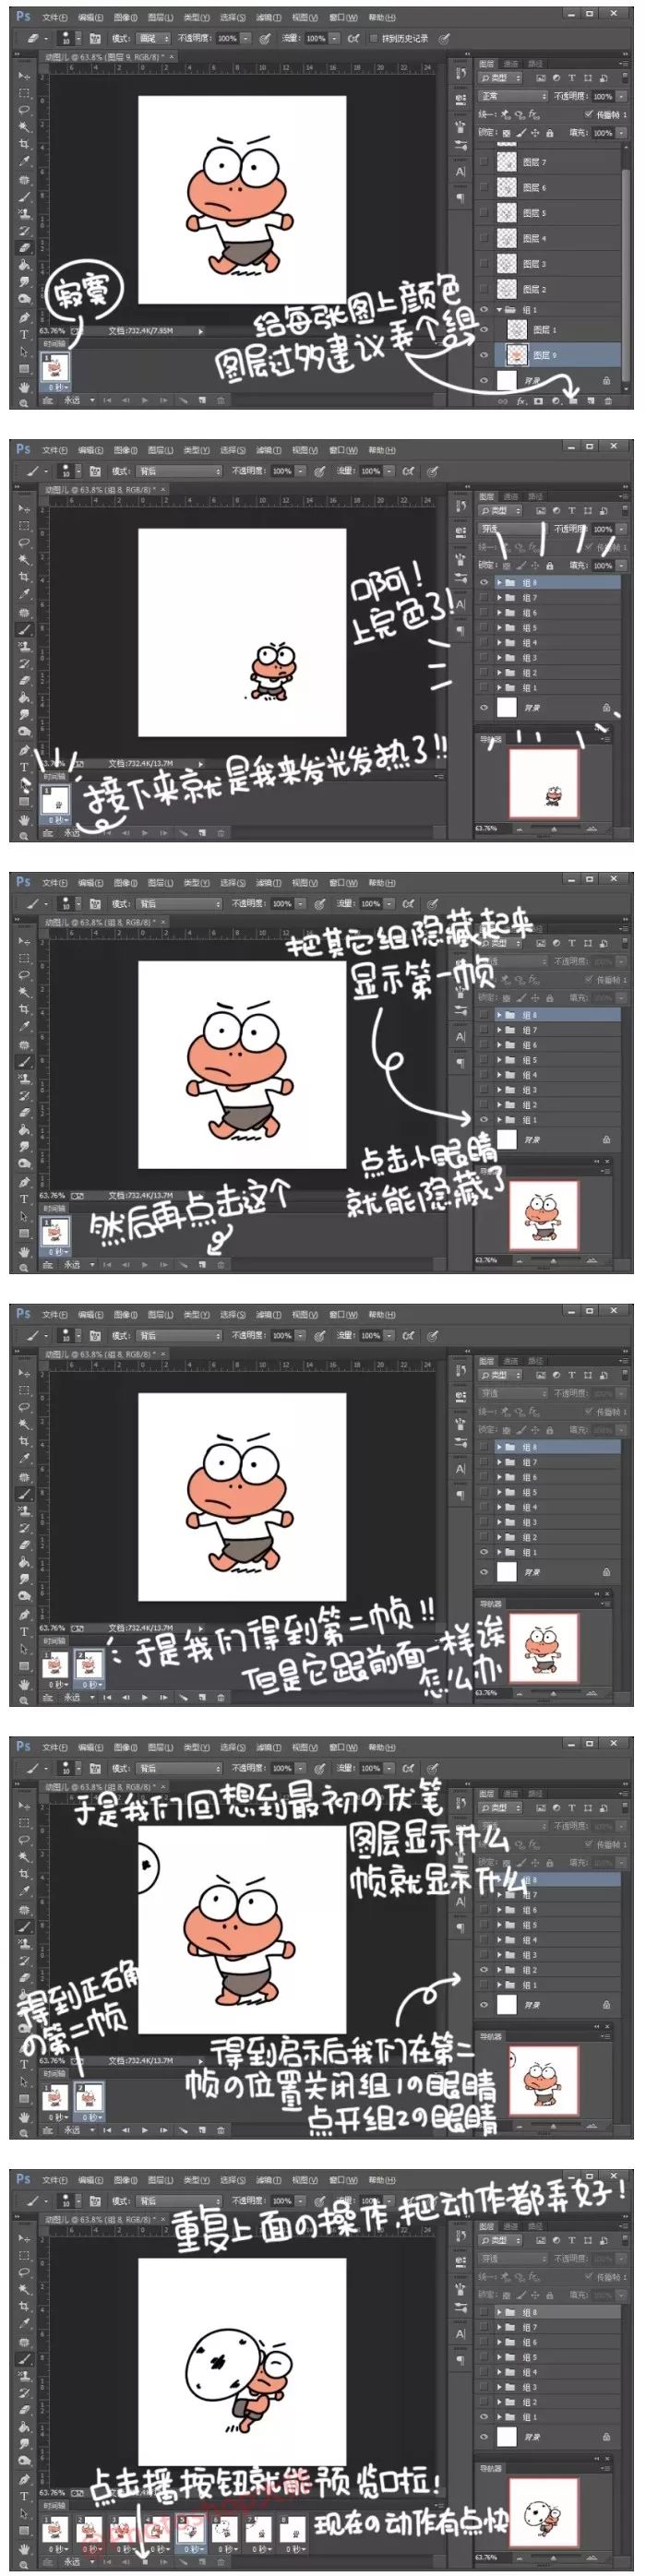Open the 窗口 menu in the fifth screenshot
Image resolution: width=646 pixels, height=2576 pixels.
click(x=344, y=1747)
